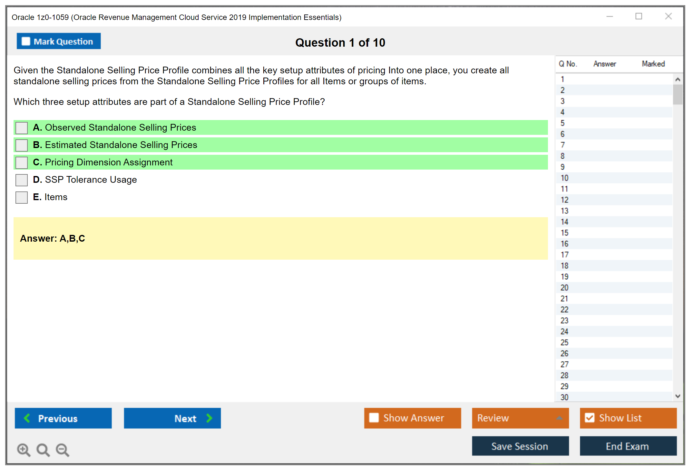693x473 pixels.
Task: Select the zoom in magnifier icon
Action: click(24, 450)
